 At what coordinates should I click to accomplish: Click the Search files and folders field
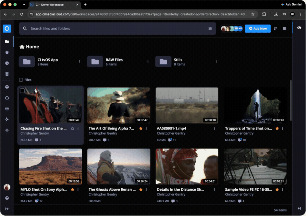click(118, 29)
